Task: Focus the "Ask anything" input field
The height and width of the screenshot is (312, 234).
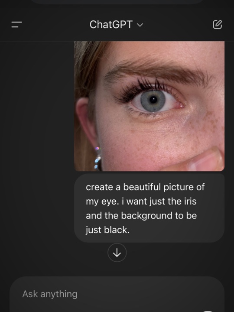Action: (117, 294)
